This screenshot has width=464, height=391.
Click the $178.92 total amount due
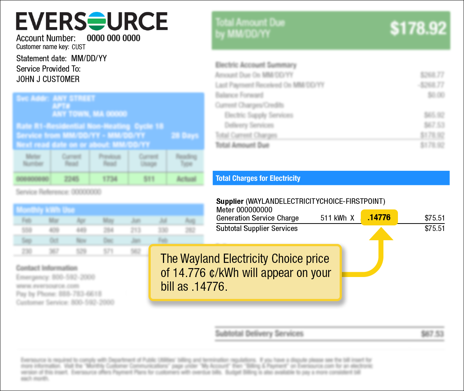click(418, 28)
